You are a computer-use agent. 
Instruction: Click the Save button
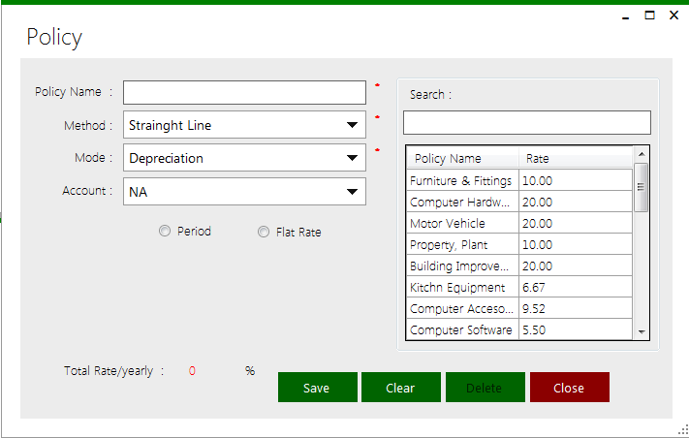click(x=317, y=388)
